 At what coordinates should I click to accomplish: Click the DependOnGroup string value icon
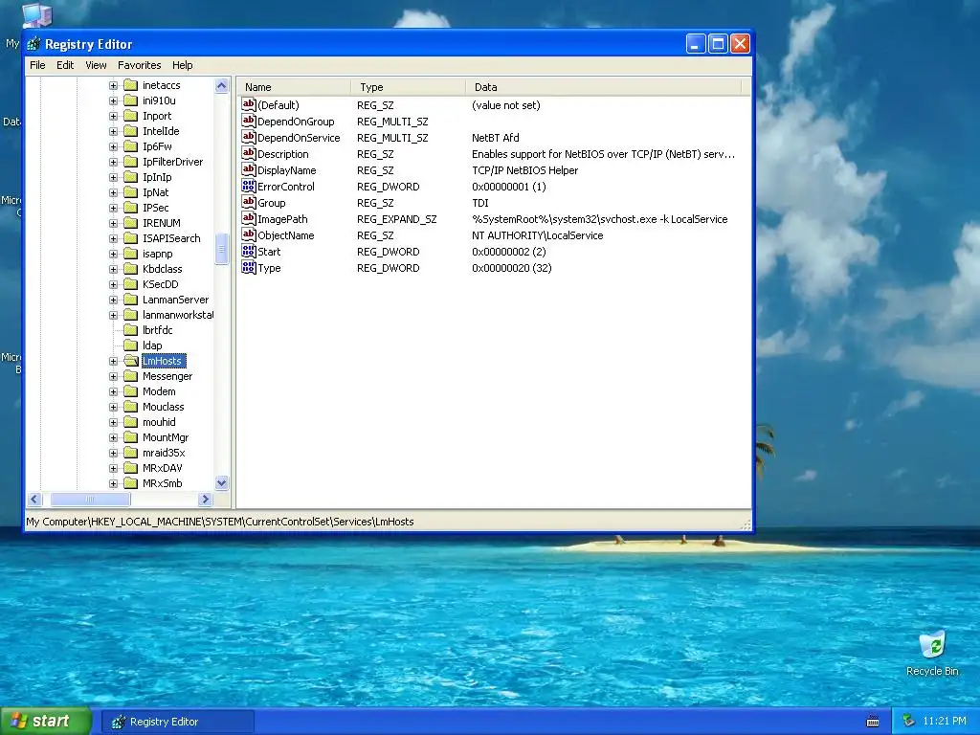[249, 121]
